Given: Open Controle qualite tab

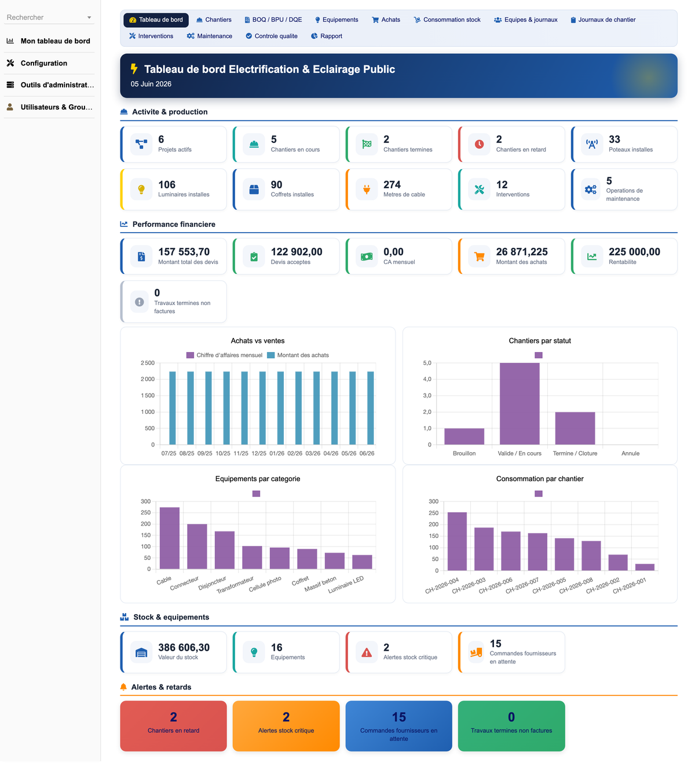Looking at the screenshot, I should point(272,36).
